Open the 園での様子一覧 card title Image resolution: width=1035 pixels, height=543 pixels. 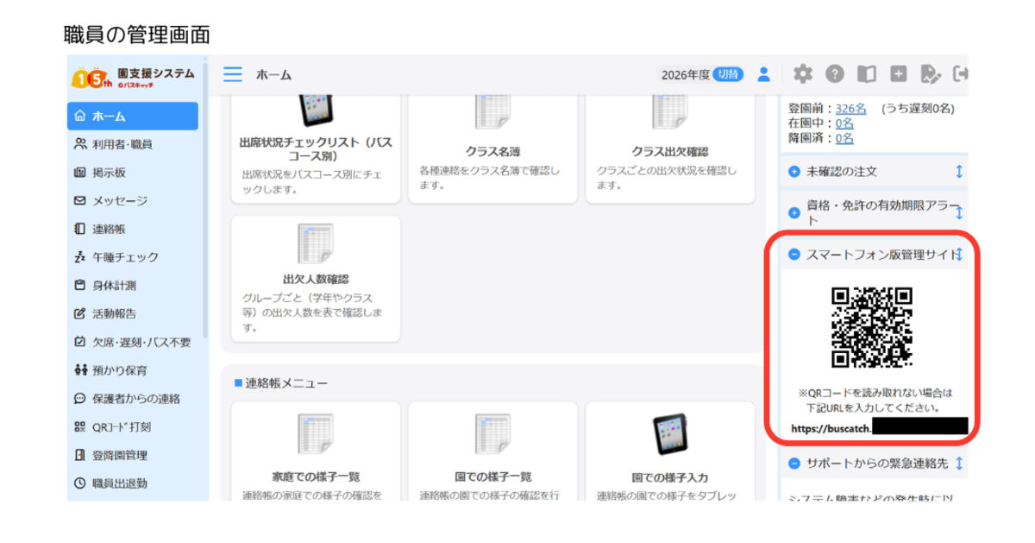(492, 477)
